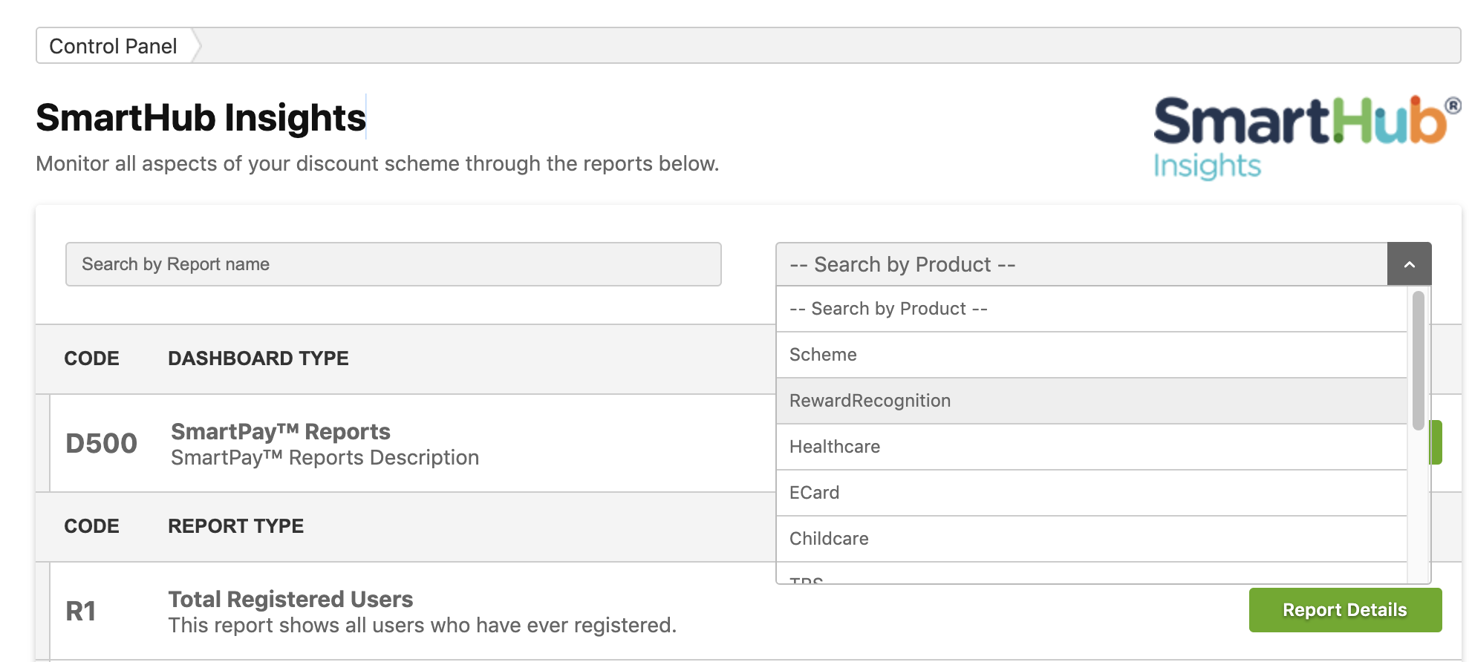The height and width of the screenshot is (662, 1472).
Task: Click the D500 dashboard code
Action: coord(101,443)
